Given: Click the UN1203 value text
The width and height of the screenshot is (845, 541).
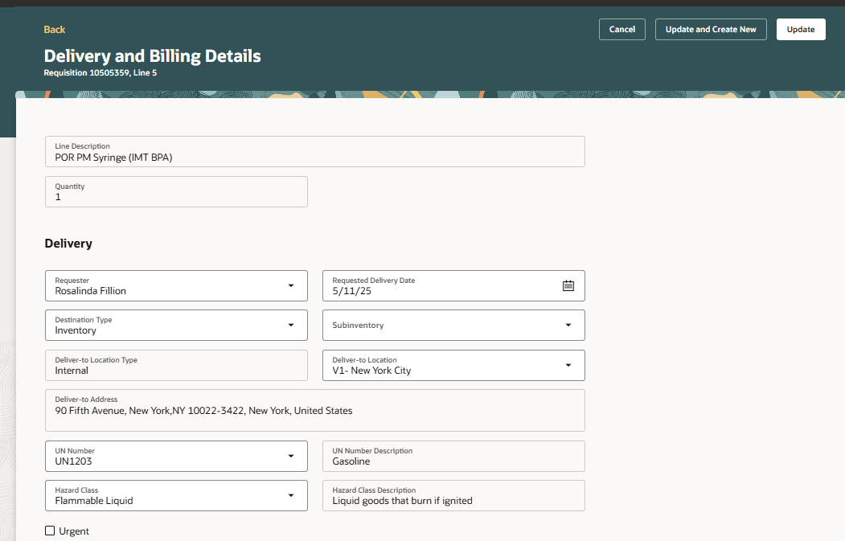Looking at the screenshot, I should click(73, 461).
